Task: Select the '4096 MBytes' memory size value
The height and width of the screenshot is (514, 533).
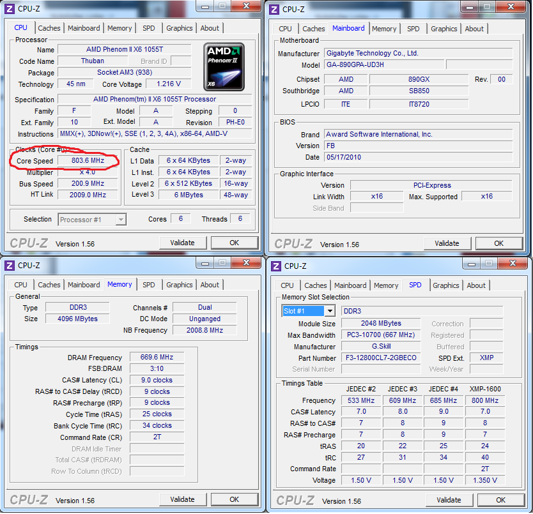Action: (x=77, y=319)
